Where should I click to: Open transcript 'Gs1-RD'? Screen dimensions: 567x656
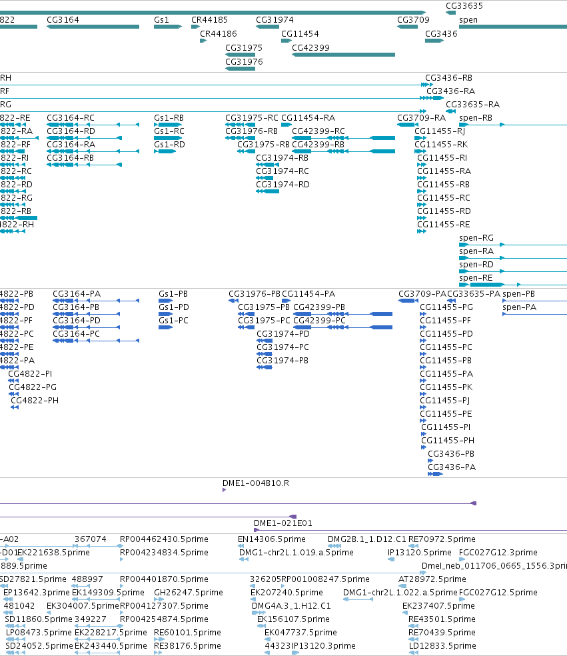(x=169, y=145)
